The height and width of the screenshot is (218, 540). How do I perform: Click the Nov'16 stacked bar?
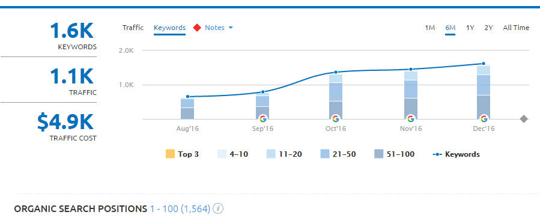coord(410,95)
